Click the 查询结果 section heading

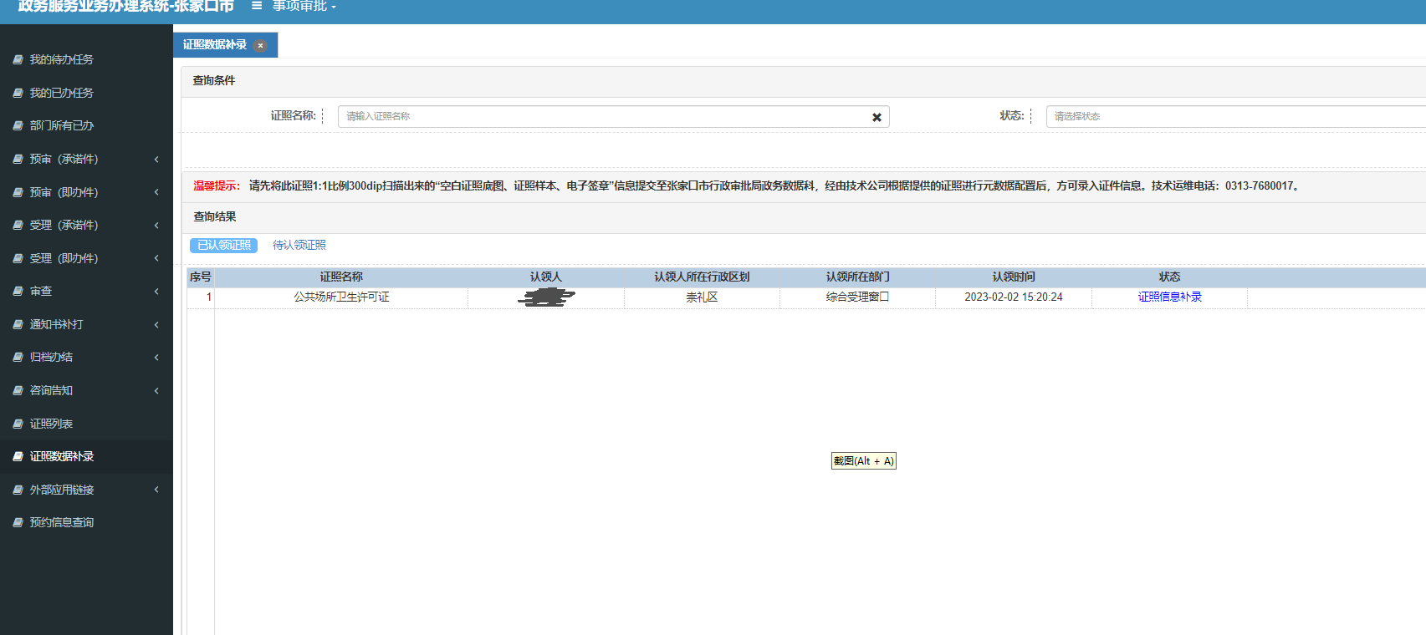(x=215, y=216)
